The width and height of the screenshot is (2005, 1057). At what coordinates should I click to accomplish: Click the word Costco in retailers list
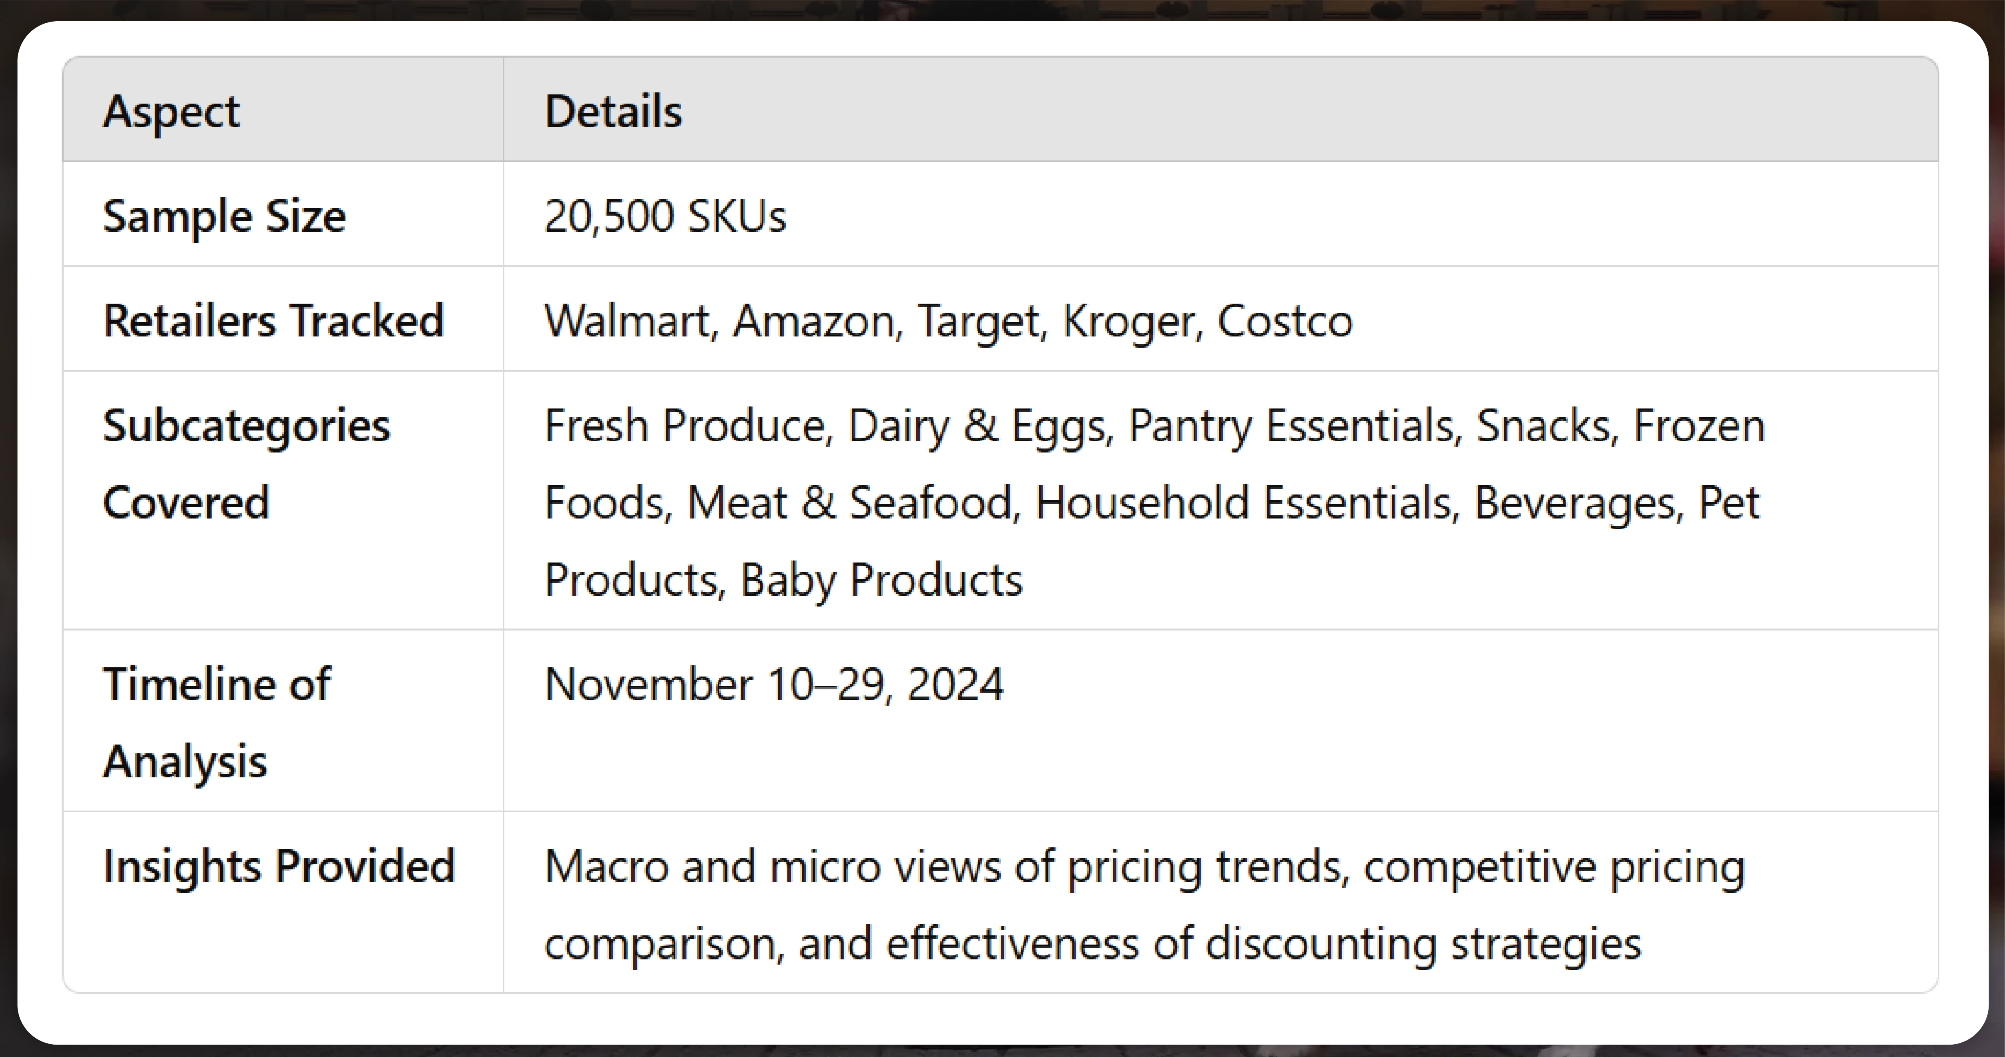coord(1285,320)
